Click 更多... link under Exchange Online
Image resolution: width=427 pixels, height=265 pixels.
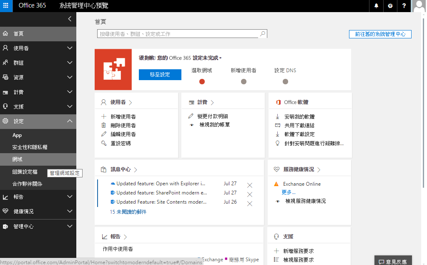click(x=289, y=192)
